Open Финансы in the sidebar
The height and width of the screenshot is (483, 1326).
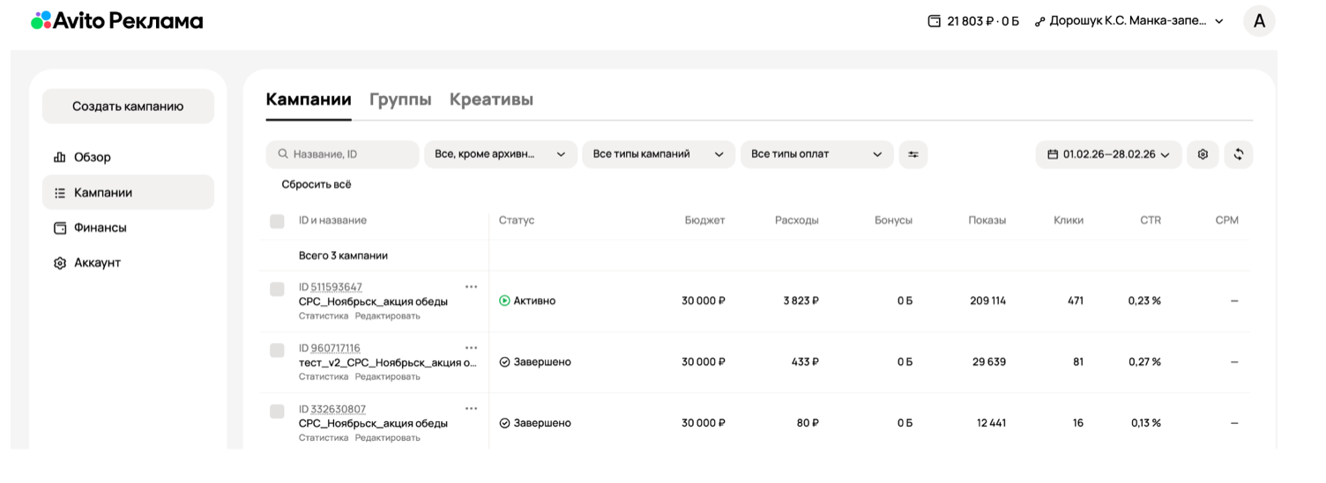100,227
